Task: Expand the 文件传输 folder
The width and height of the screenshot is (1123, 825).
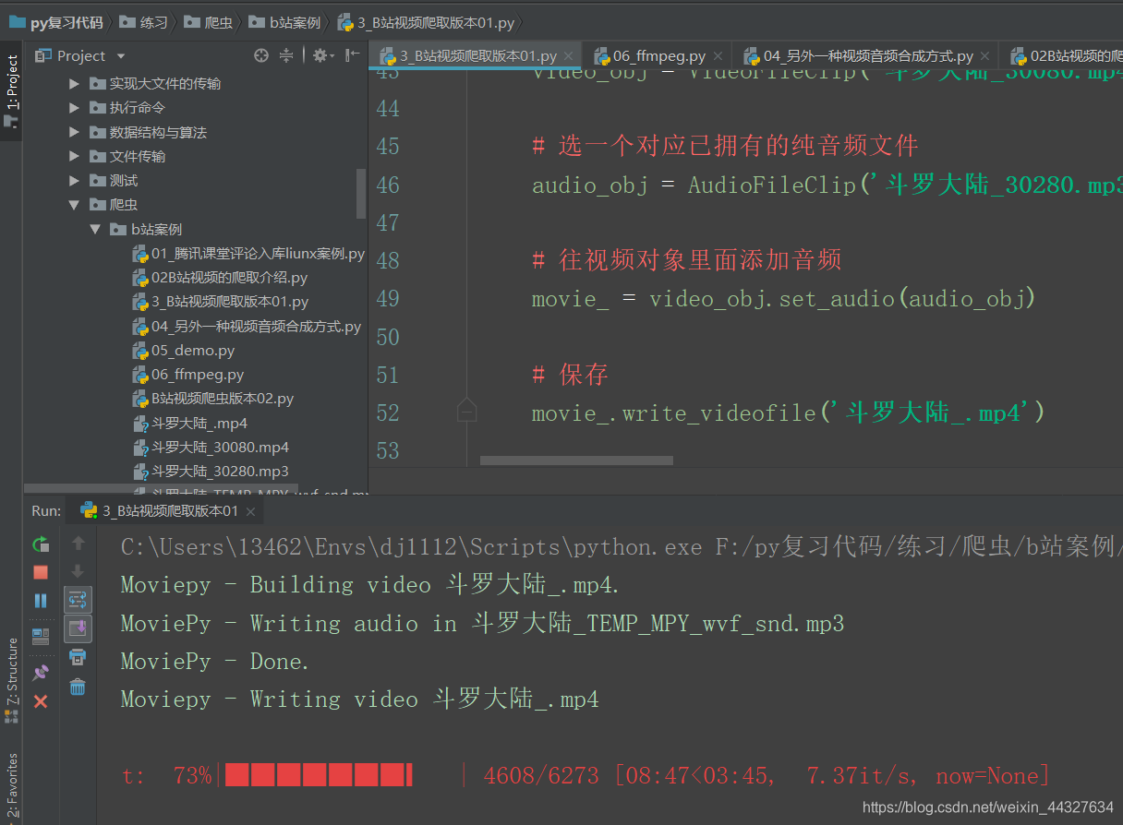Action: pos(75,156)
